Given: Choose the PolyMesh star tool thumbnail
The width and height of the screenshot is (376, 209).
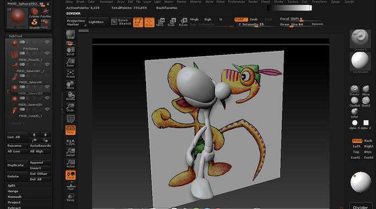Looking at the screenshot, I should pyautogui.click(x=46, y=13).
